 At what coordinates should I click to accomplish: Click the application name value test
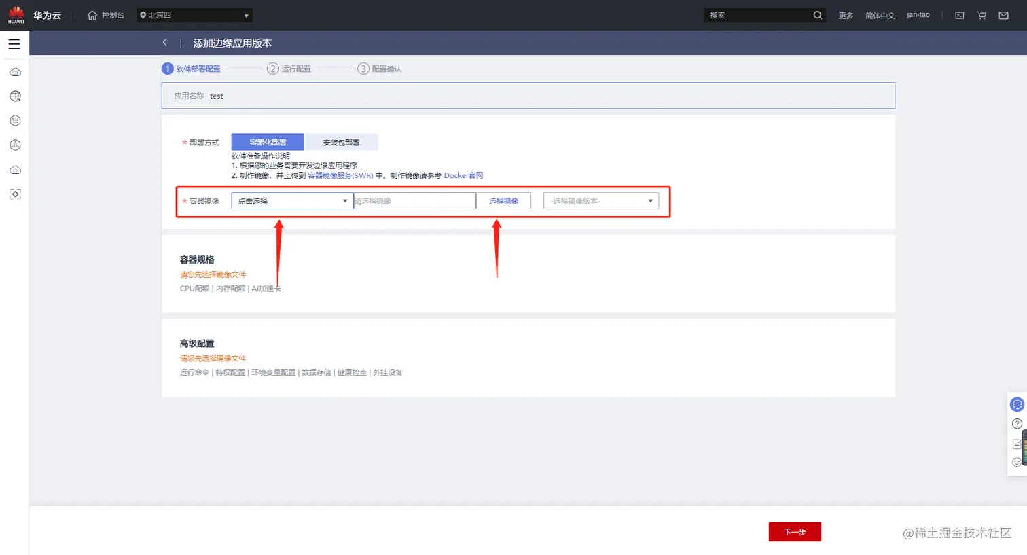(216, 96)
